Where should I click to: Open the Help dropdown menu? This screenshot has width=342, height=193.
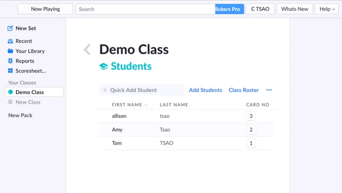(327, 9)
